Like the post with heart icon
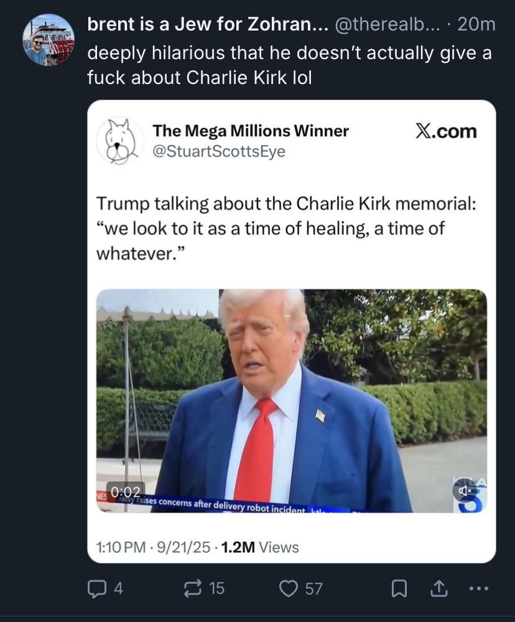Screen dimensions: 515x622 [x=289, y=588]
